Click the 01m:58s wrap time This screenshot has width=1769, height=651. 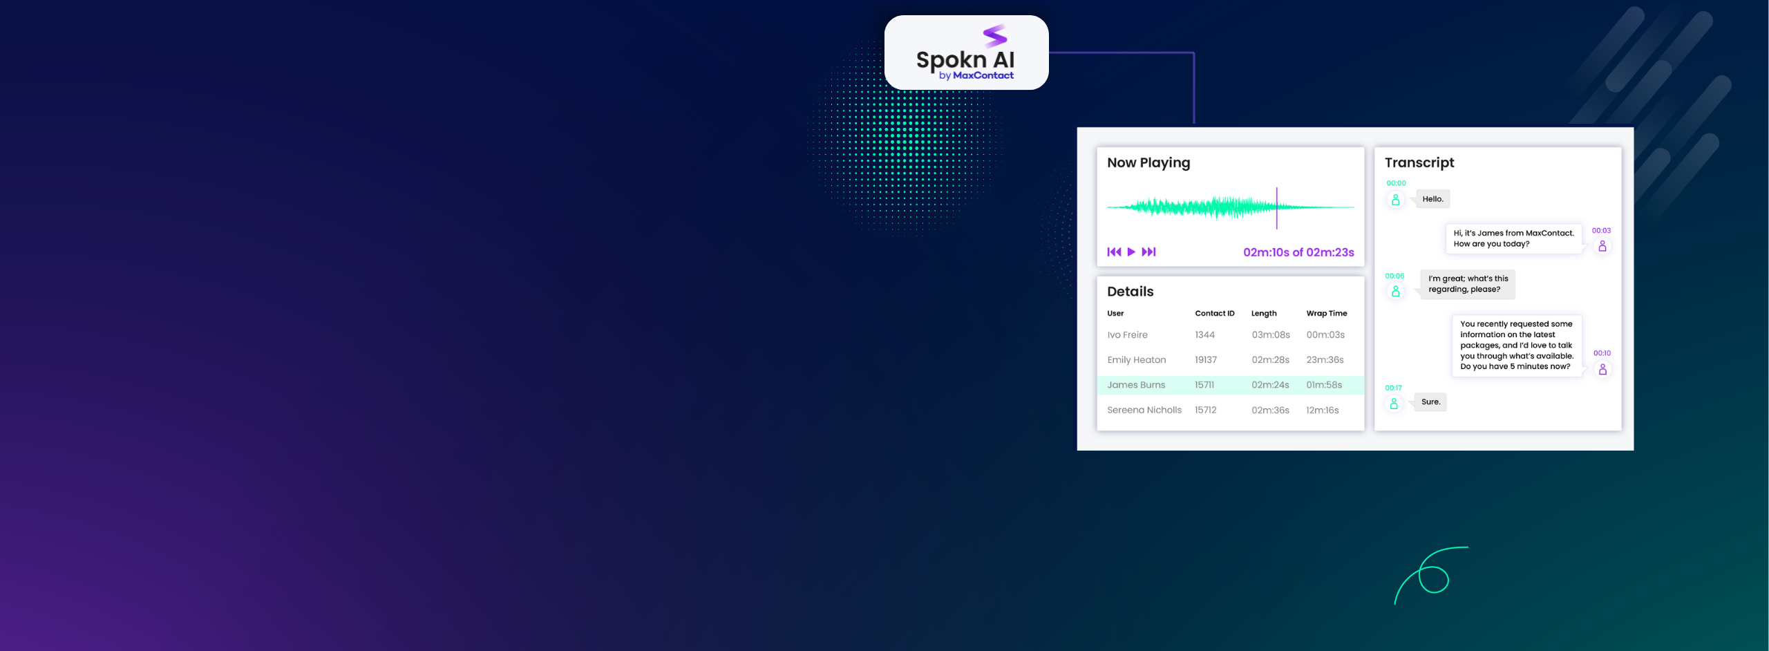1324,385
